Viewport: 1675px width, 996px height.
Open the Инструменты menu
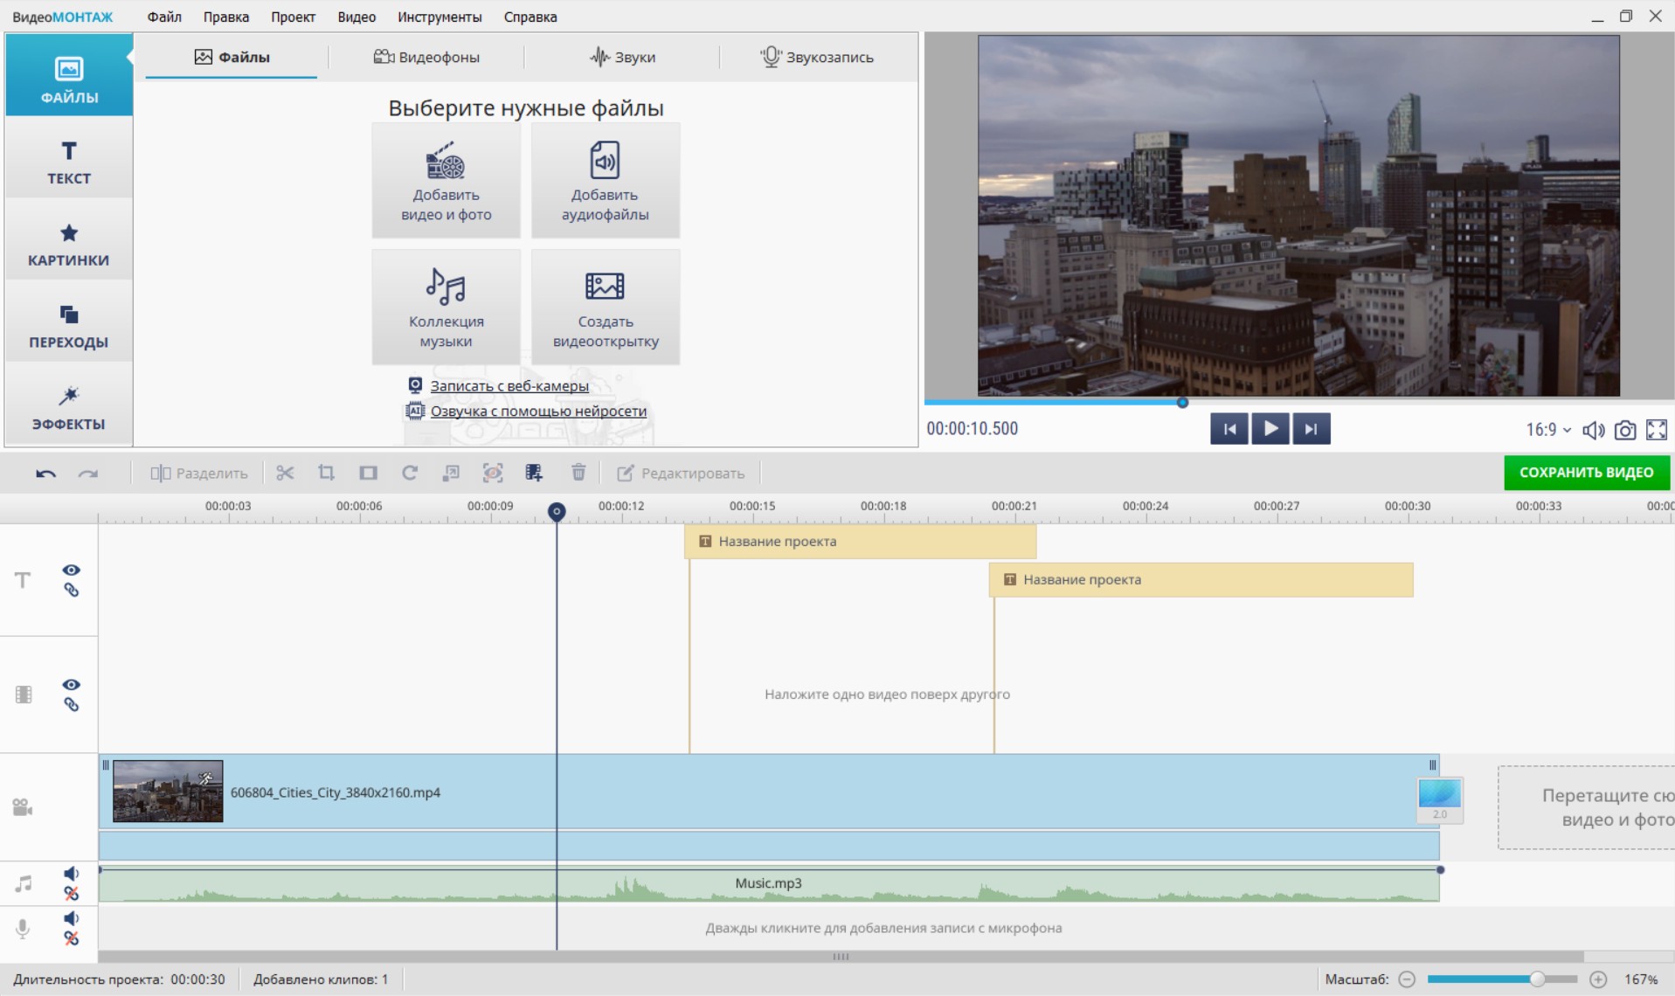(x=440, y=17)
